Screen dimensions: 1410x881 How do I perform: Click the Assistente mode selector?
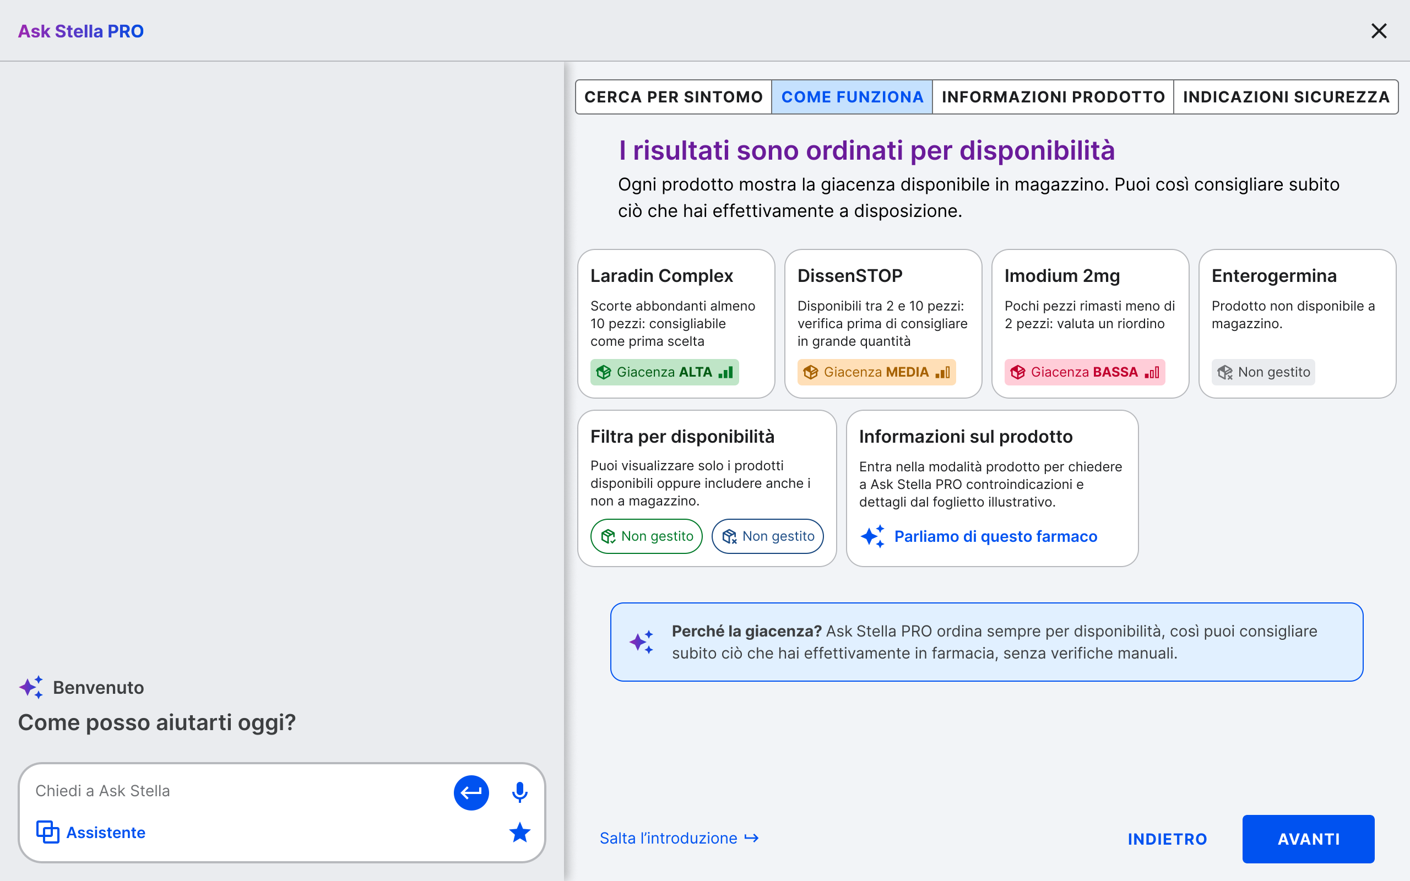91,833
